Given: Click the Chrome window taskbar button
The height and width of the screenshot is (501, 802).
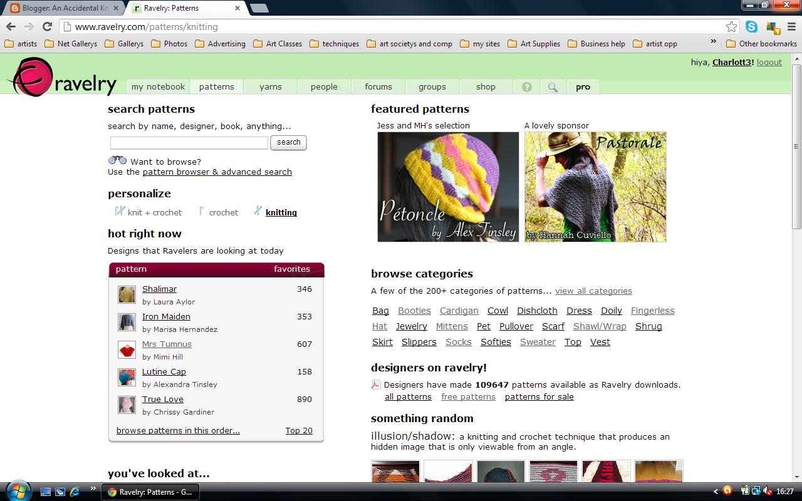Looking at the screenshot, I should [150, 492].
